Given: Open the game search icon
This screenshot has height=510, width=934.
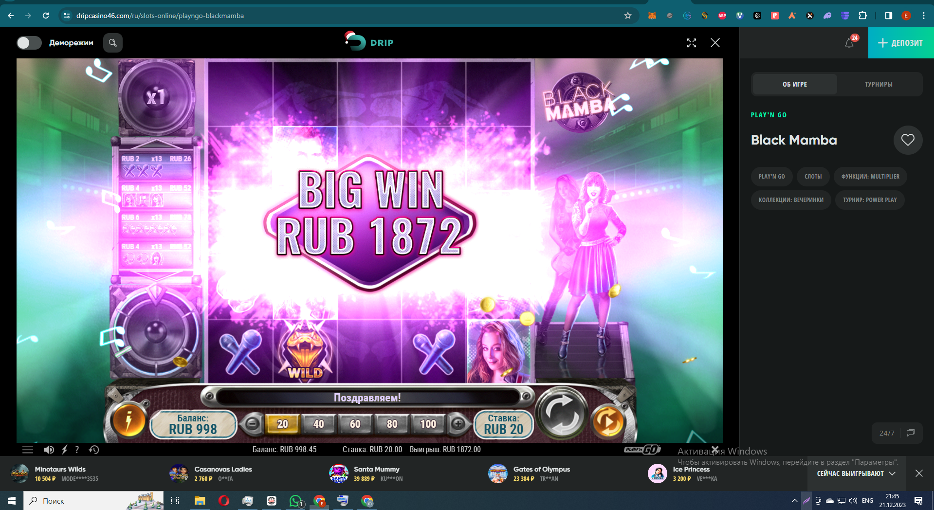Looking at the screenshot, I should click(x=112, y=43).
